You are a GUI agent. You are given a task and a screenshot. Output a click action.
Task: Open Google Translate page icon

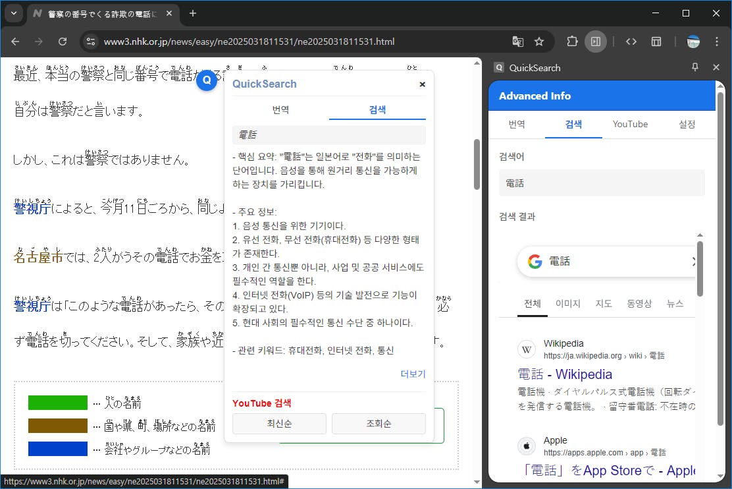pos(517,42)
